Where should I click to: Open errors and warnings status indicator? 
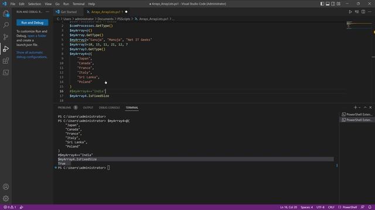click(9, 207)
